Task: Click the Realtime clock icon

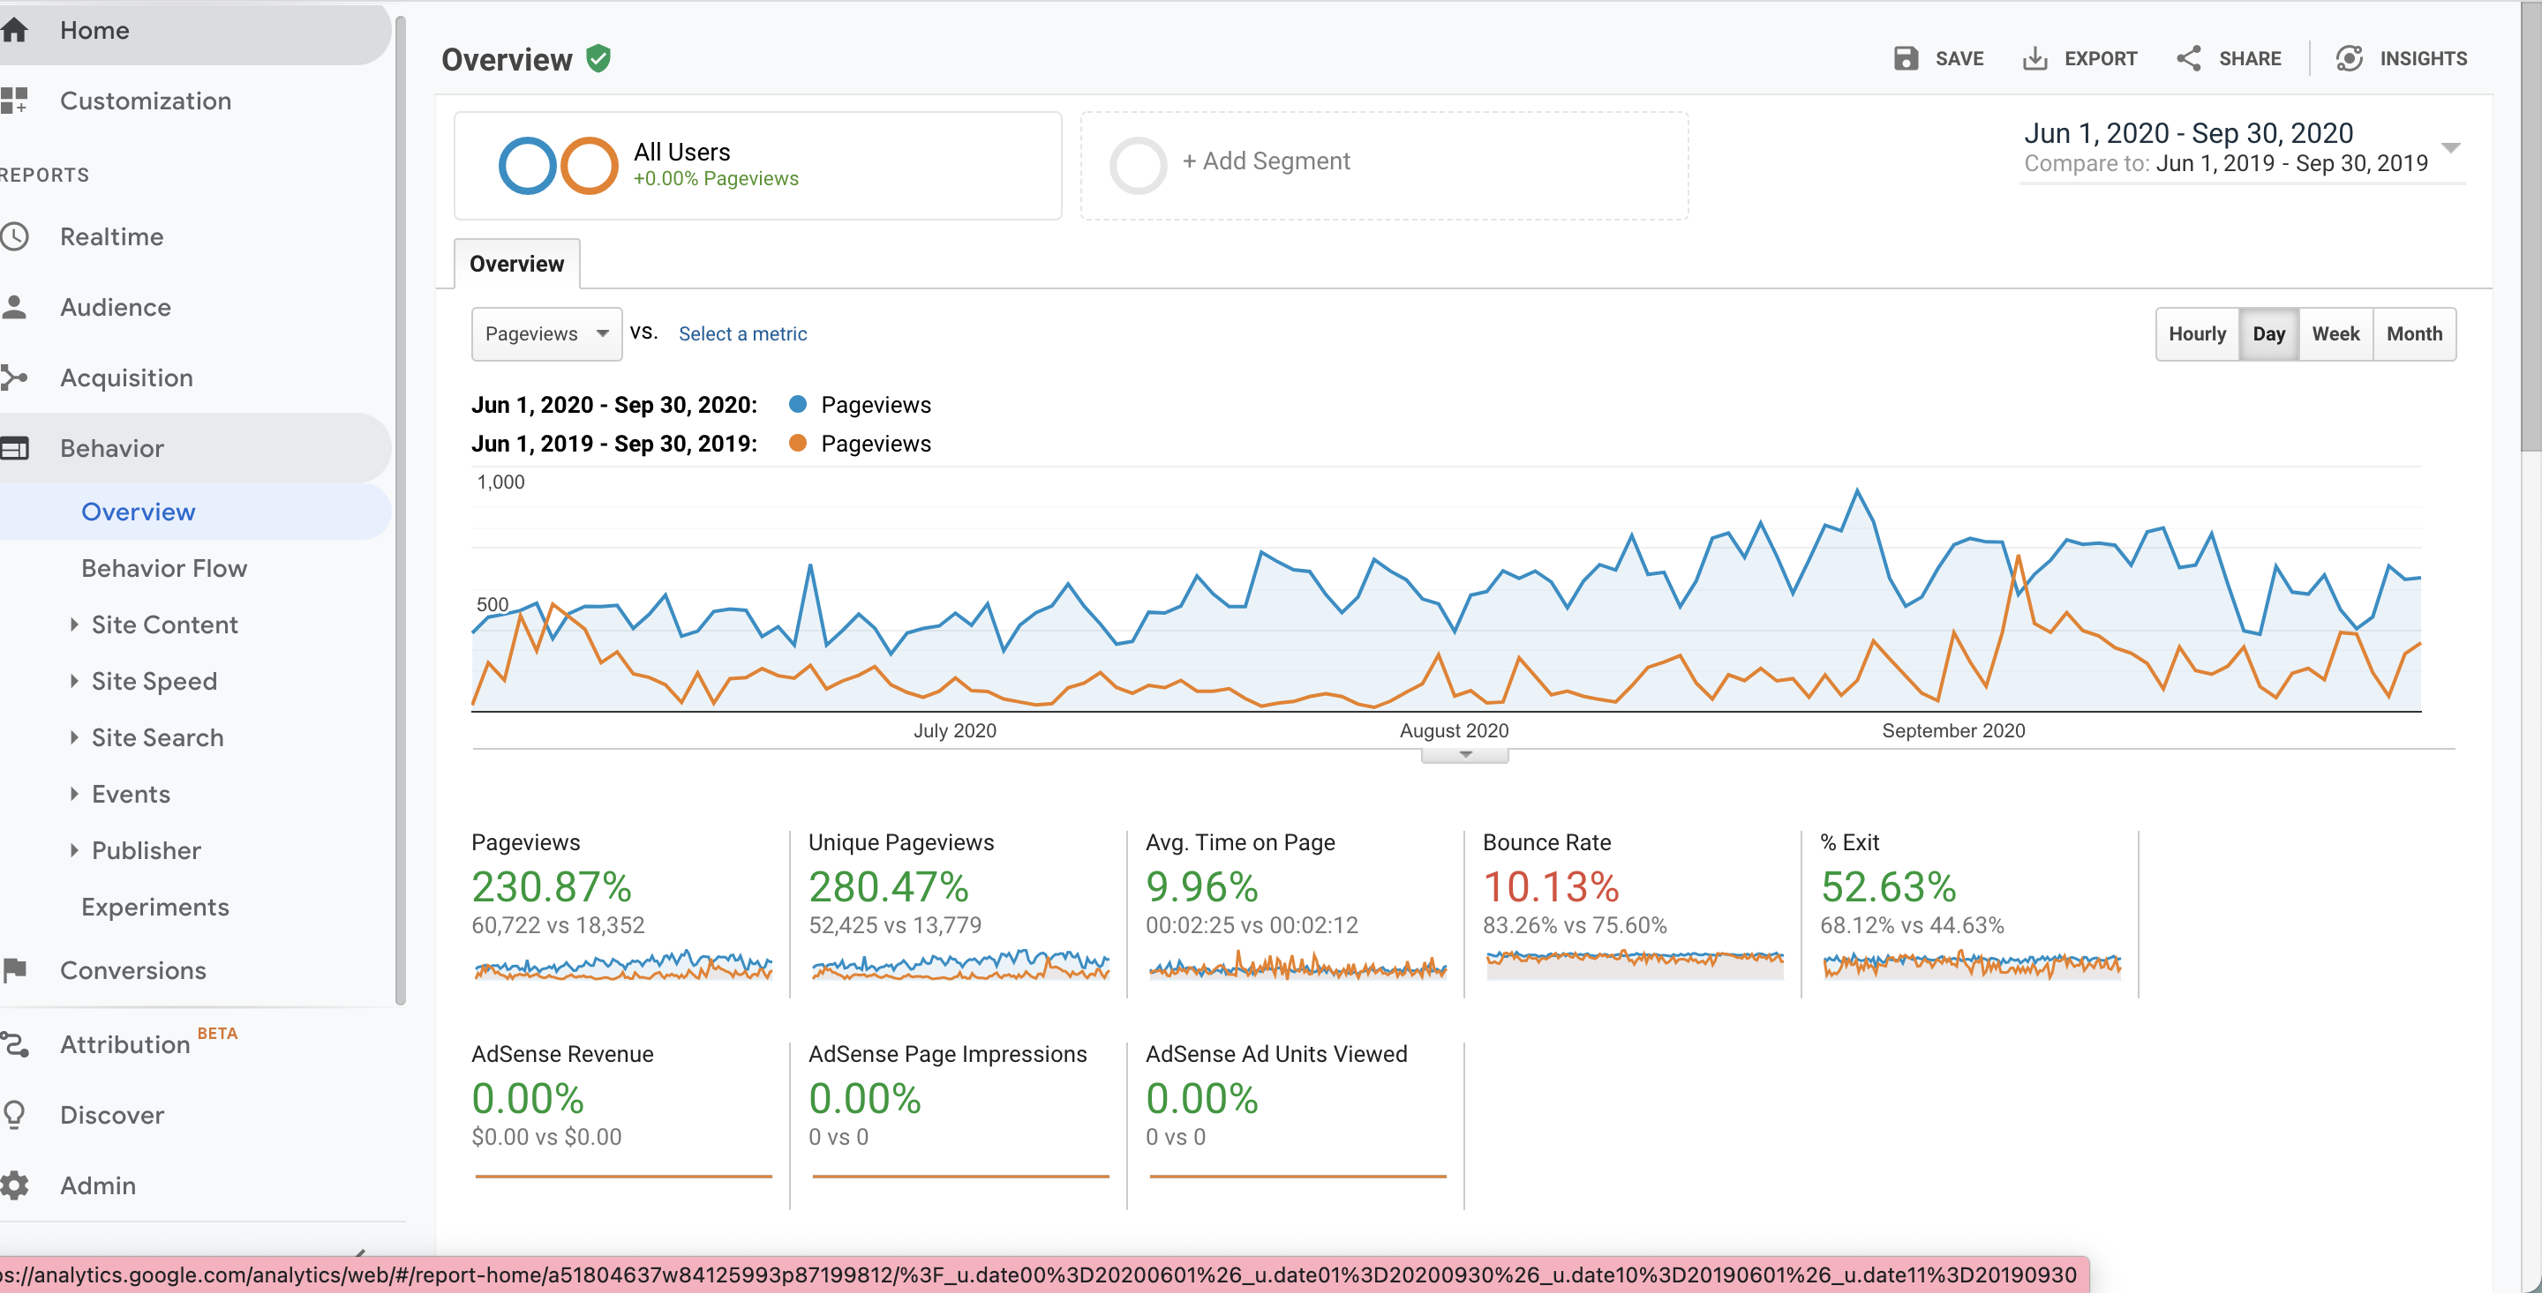Action: coord(14,236)
